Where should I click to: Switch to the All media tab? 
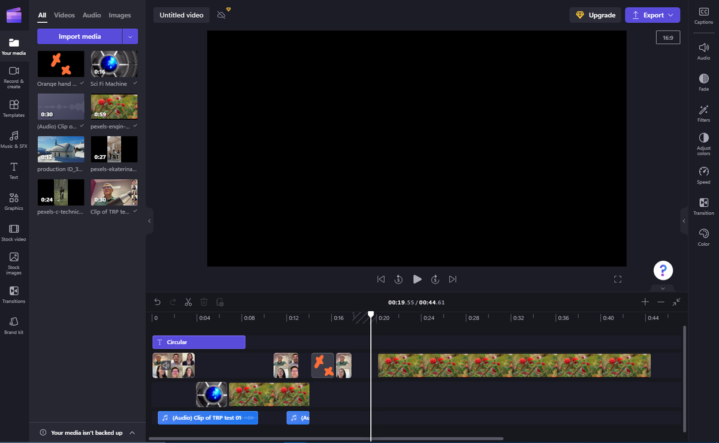[x=42, y=15]
